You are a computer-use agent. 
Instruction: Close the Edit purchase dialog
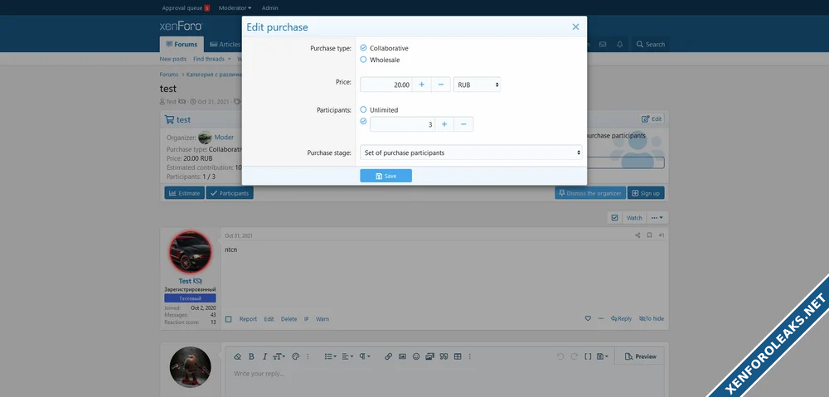(575, 27)
